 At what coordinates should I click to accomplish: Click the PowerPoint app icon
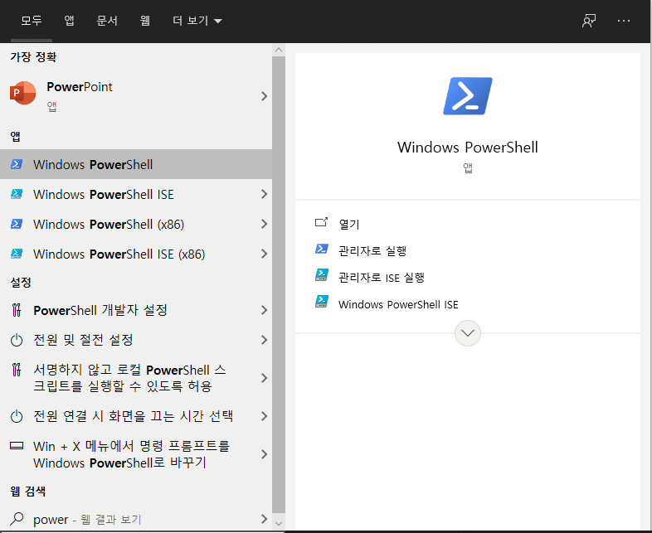coord(23,94)
